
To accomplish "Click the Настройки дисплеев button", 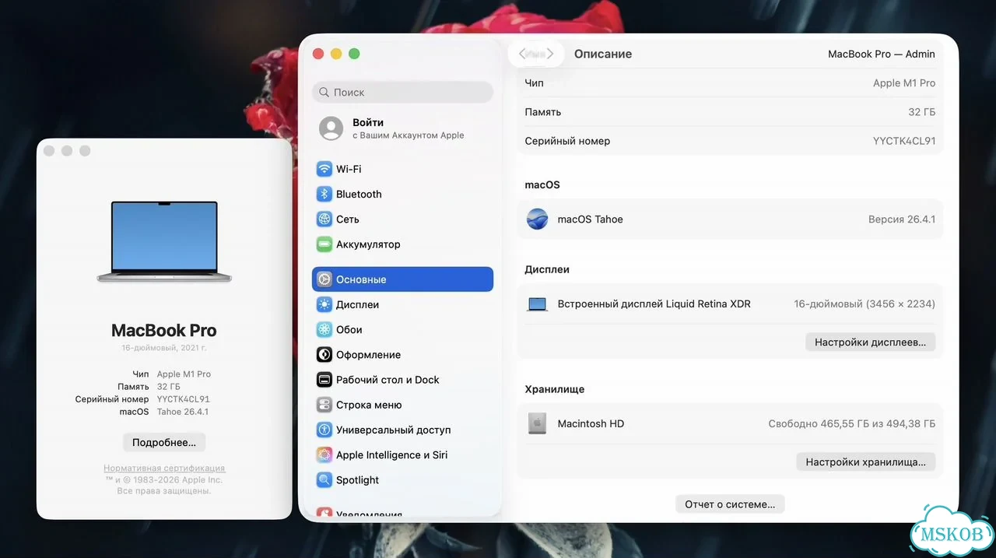I will point(870,342).
